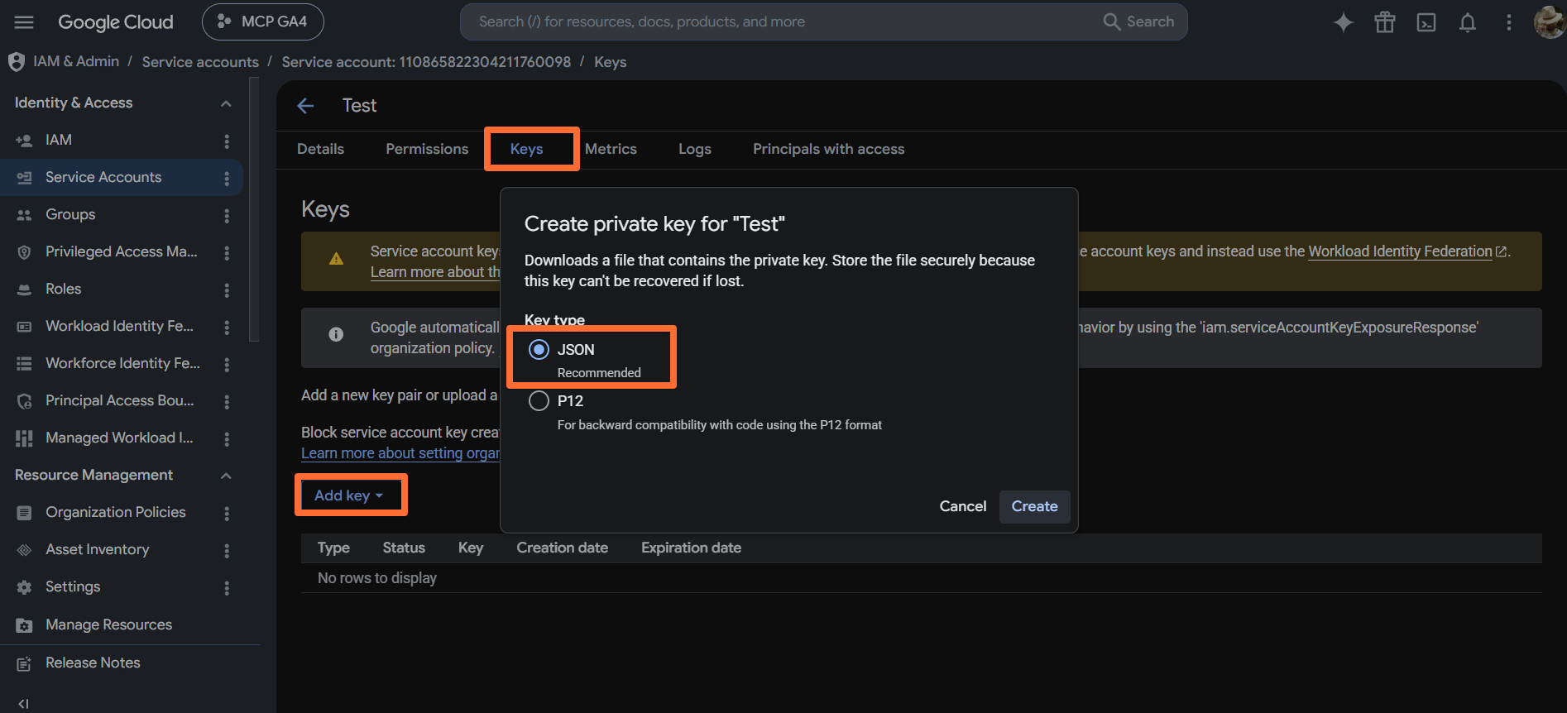The height and width of the screenshot is (713, 1567).
Task: Select the P12 key type radio button
Action: (x=539, y=401)
